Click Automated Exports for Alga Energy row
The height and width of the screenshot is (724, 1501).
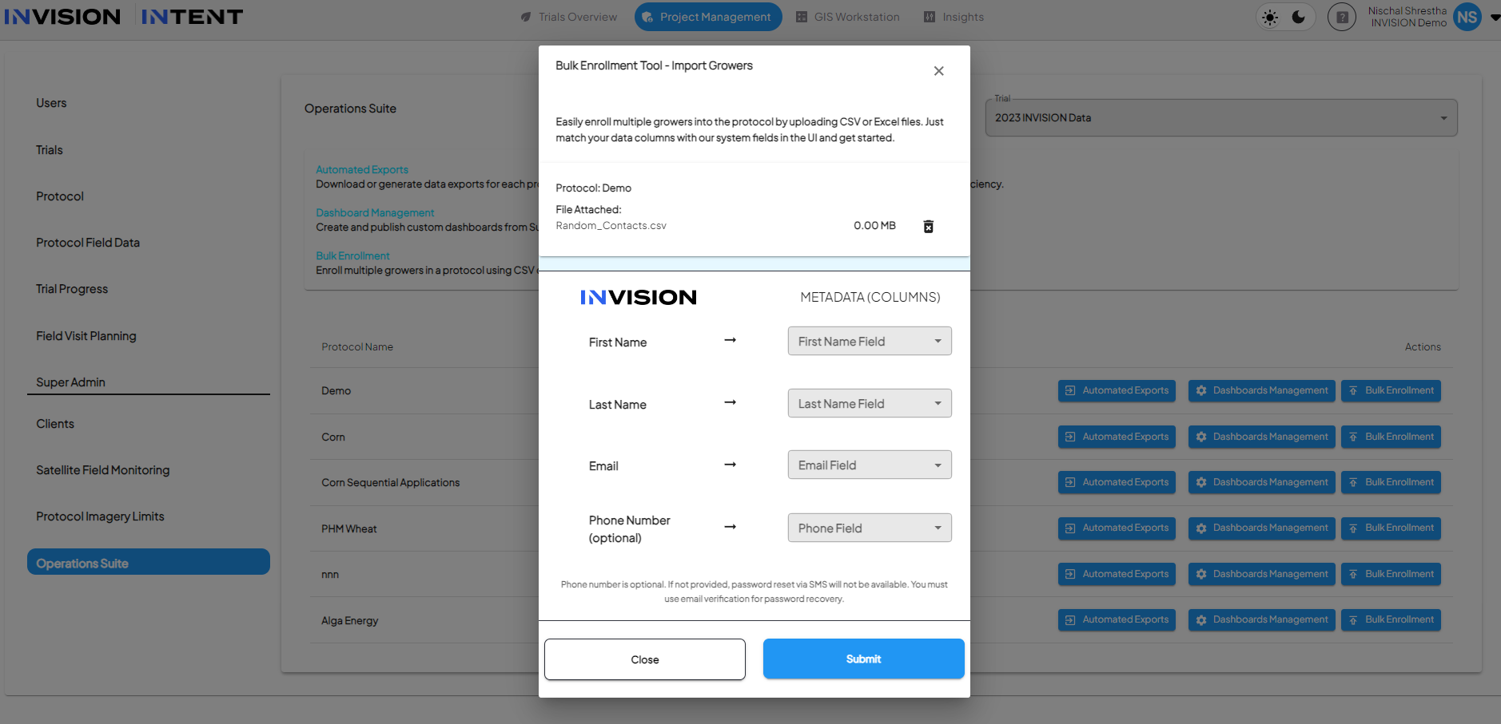tap(1117, 619)
